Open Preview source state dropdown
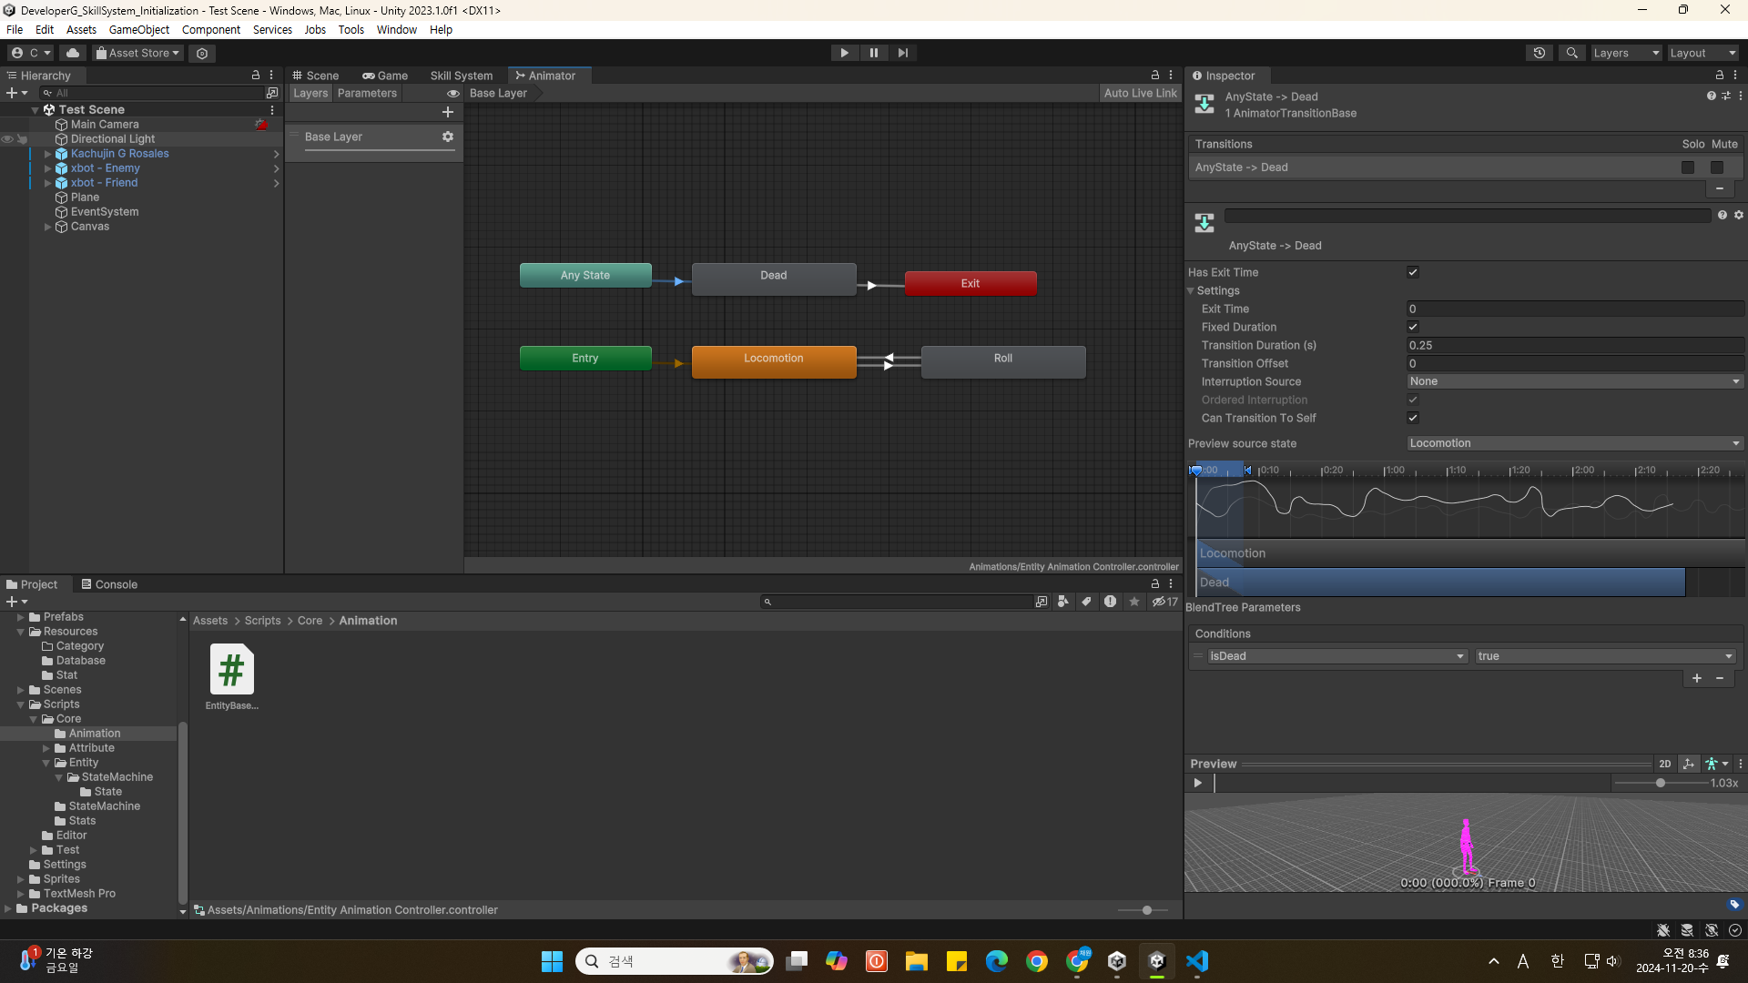 pos(1575,443)
